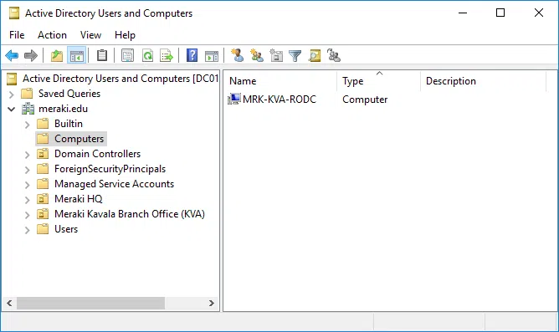Click title bar application icon
The height and width of the screenshot is (332, 559).
click(x=14, y=13)
